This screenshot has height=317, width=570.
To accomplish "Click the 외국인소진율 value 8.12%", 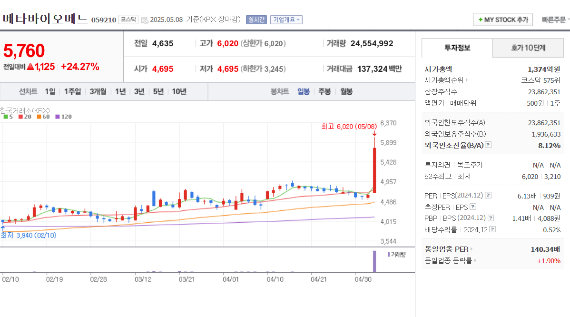I will click(549, 146).
